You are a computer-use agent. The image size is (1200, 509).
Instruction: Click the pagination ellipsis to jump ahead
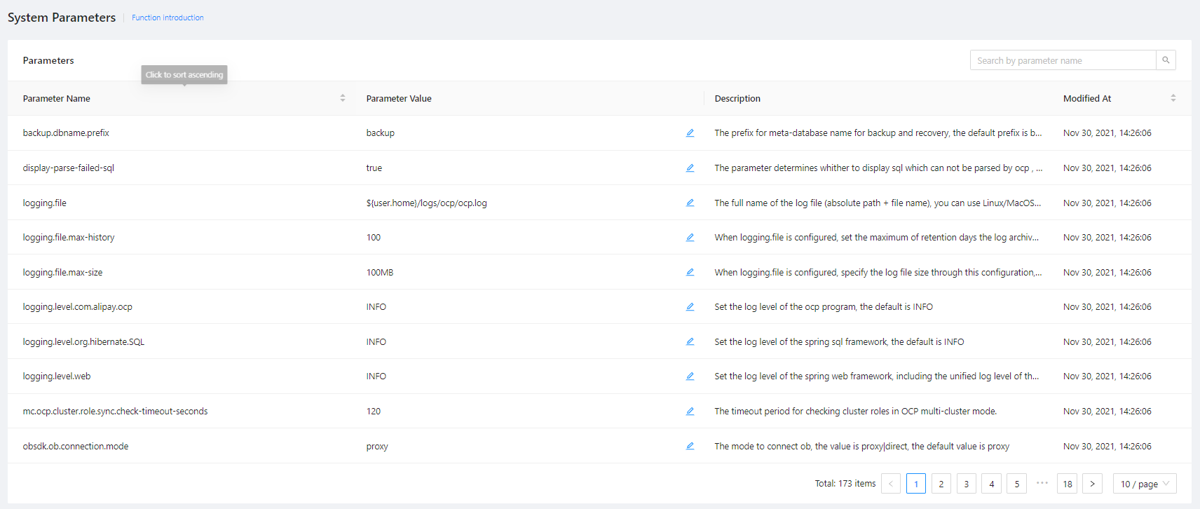1042,483
